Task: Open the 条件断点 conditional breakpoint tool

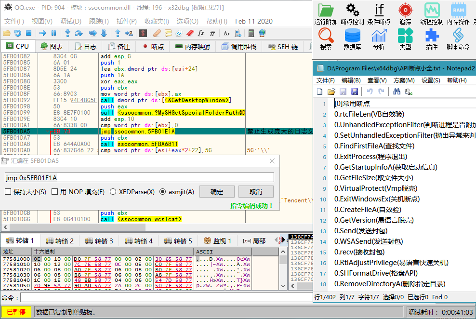Action: pyautogui.click(x=379, y=13)
